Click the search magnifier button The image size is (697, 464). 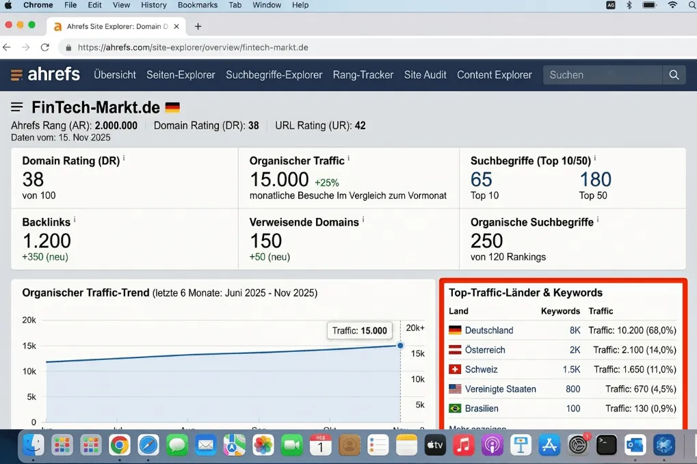[x=674, y=75]
